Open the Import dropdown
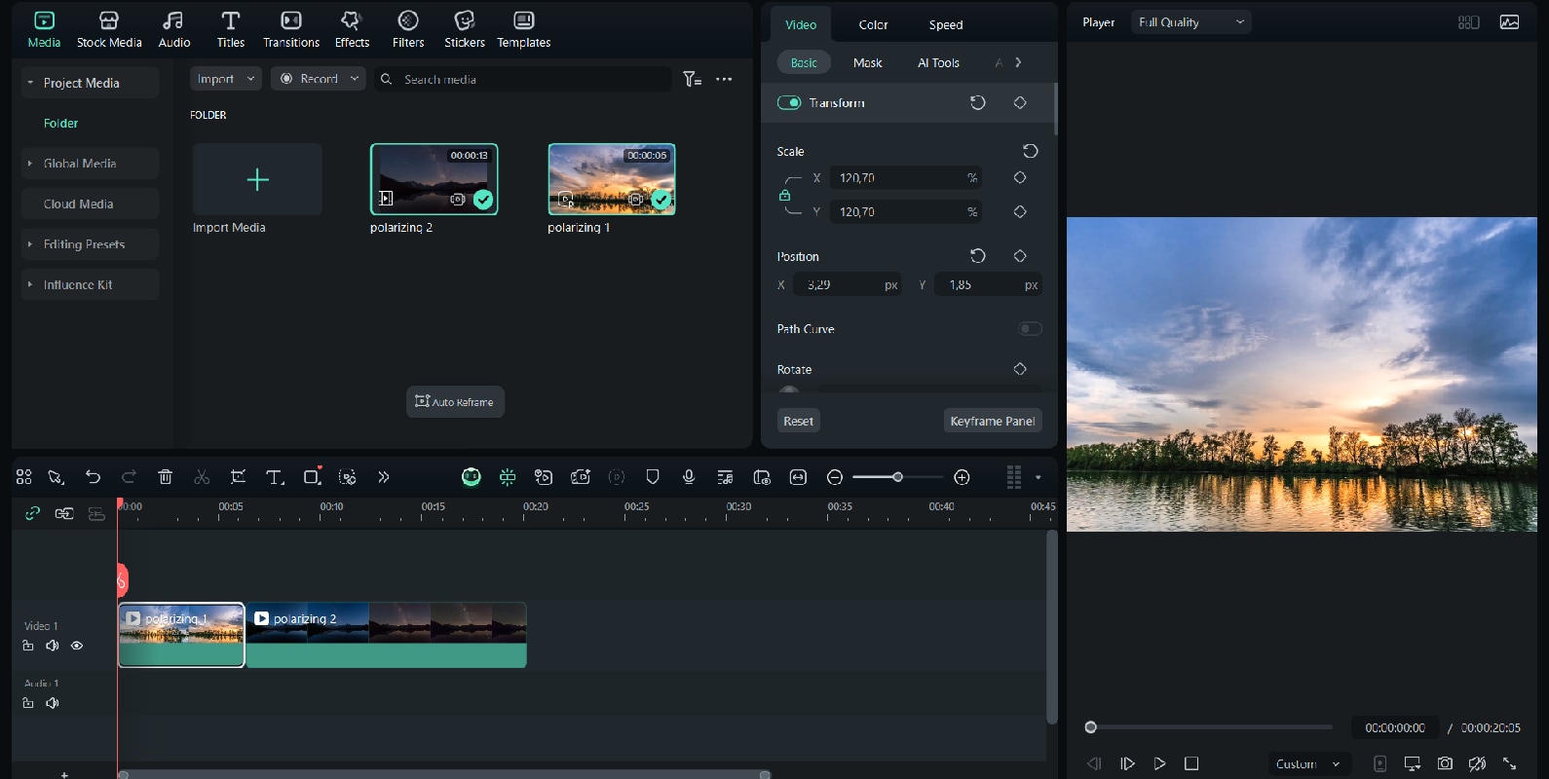 (225, 79)
